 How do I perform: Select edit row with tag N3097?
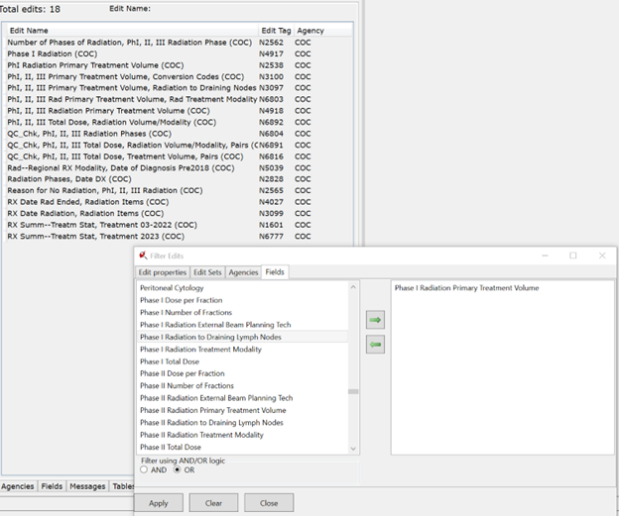coord(179,88)
